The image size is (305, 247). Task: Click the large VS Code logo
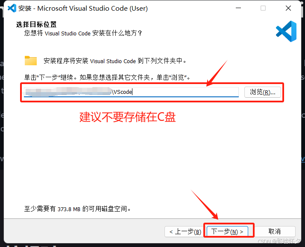286,31
